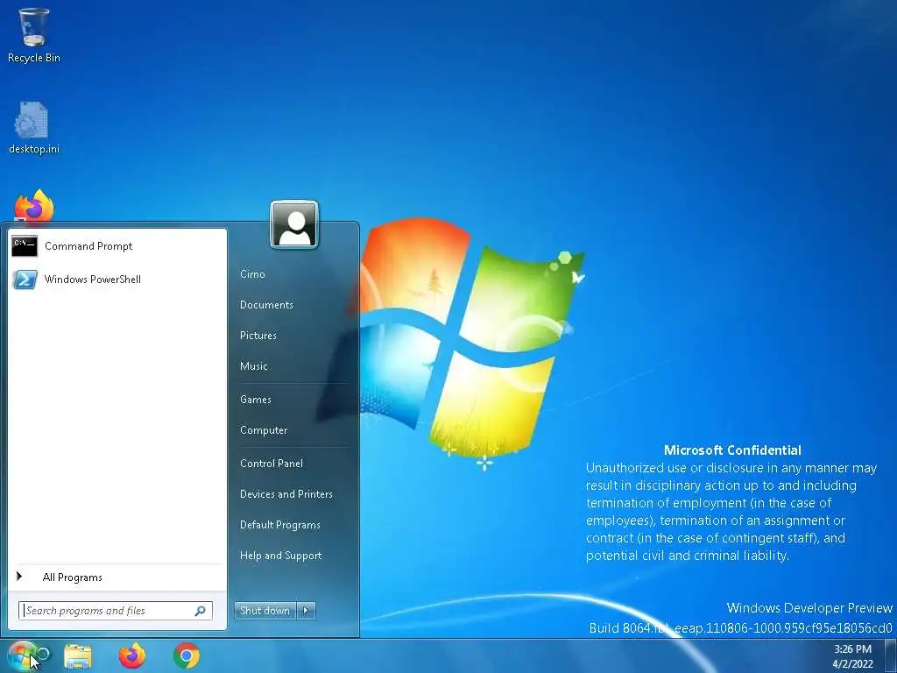The image size is (897, 673).
Task: Open Help and Support
Action: point(281,556)
